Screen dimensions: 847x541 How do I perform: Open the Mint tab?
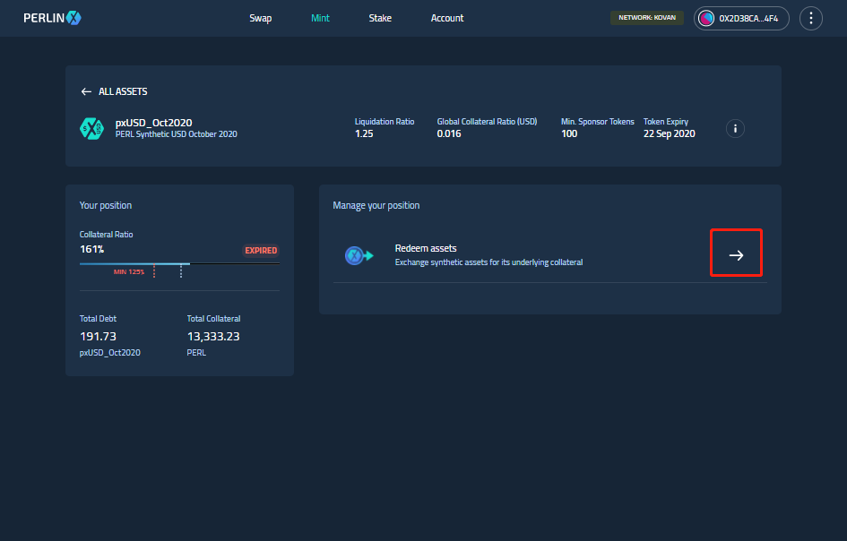pyautogui.click(x=320, y=18)
